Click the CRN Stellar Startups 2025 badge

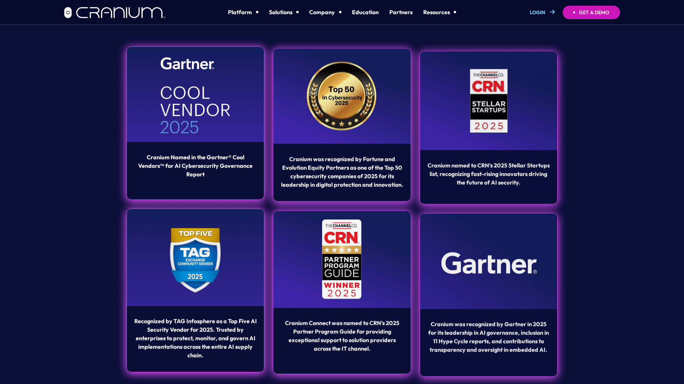[x=488, y=101]
